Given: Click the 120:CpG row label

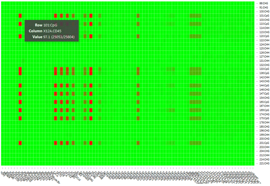Looking at the screenshot, I should tap(264, 36).
